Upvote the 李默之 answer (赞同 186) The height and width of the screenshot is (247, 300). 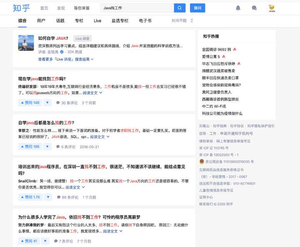(x=30, y=146)
